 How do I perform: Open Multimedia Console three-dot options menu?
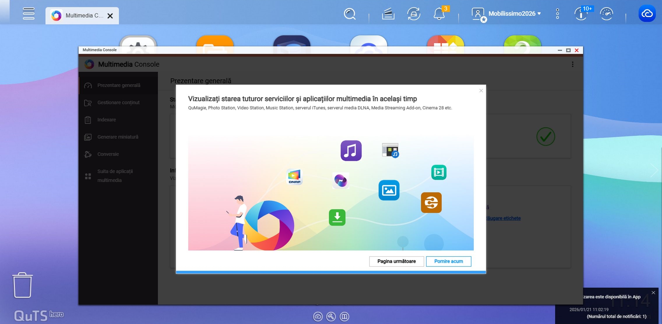[x=573, y=64]
